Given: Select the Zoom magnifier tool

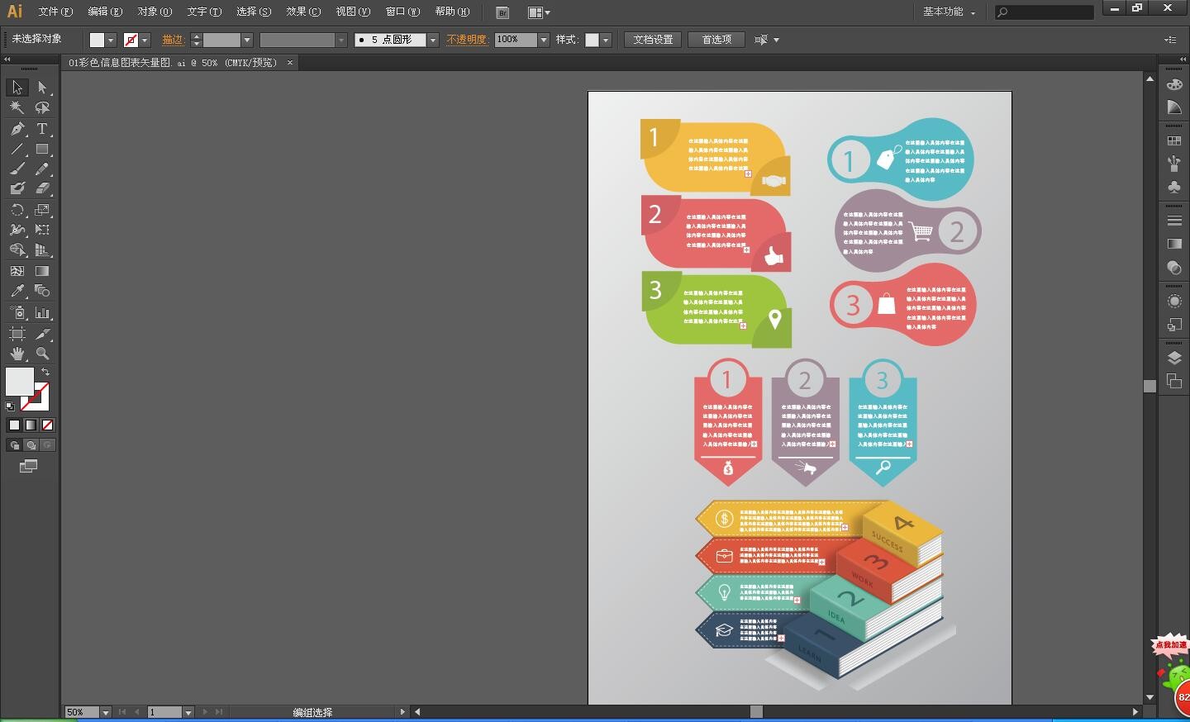Looking at the screenshot, I should (x=42, y=354).
